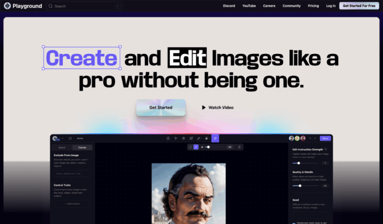
Task: Click the Exclude From Image text field
Action: 72,174
